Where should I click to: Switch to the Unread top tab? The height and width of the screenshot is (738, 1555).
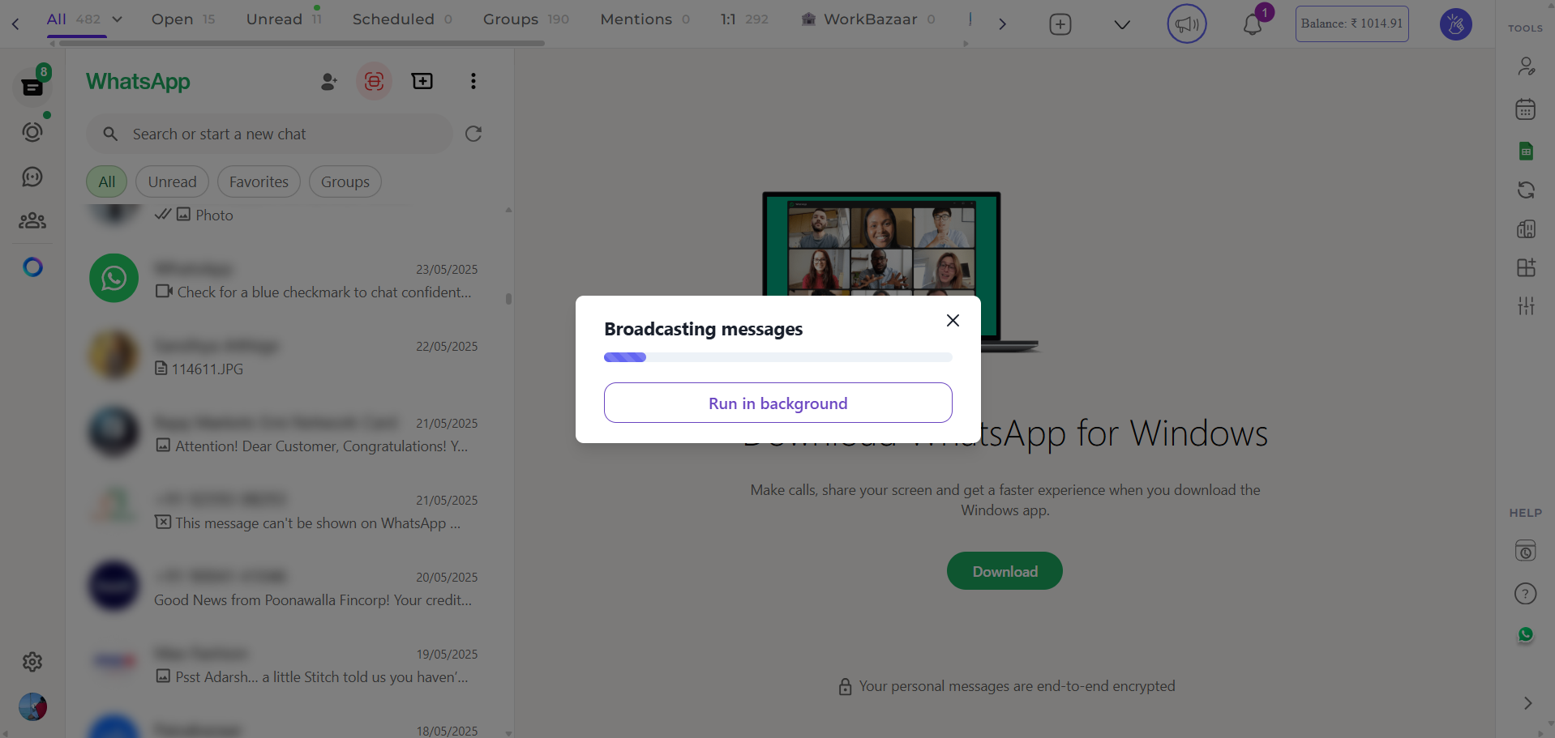click(x=284, y=19)
